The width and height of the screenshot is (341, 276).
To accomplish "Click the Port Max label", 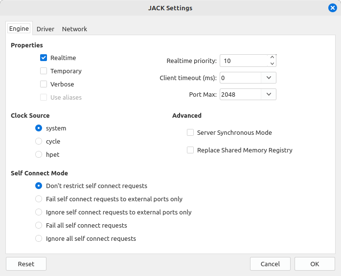I will coord(203,94).
